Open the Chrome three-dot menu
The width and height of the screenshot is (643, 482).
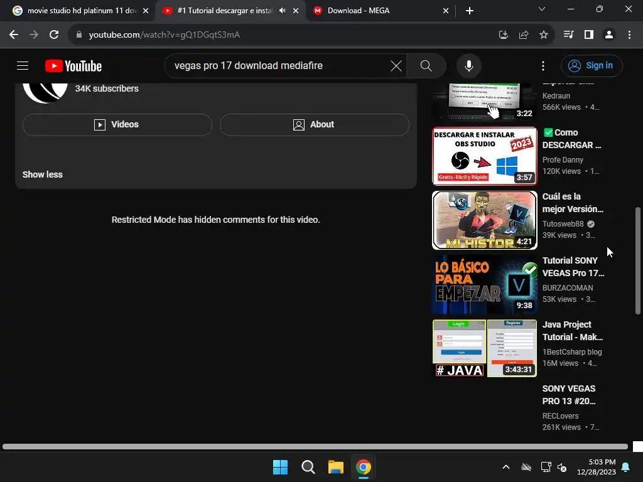click(x=629, y=35)
